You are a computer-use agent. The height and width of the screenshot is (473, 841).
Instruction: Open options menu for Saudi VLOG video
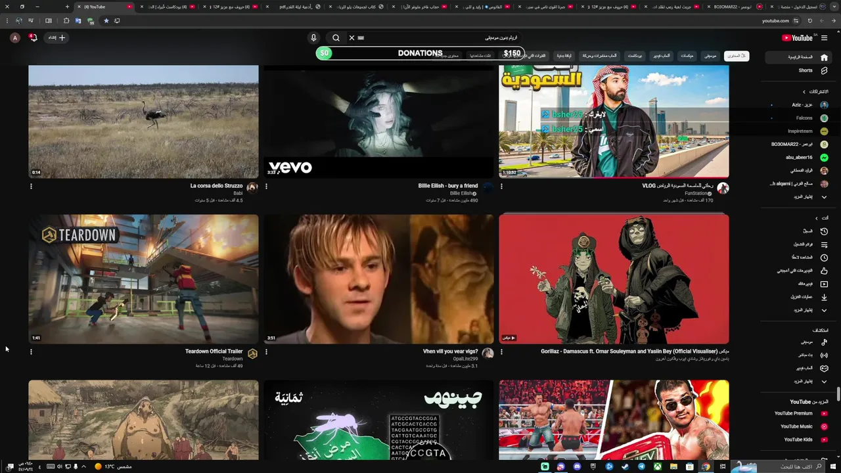tap(501, 187)
